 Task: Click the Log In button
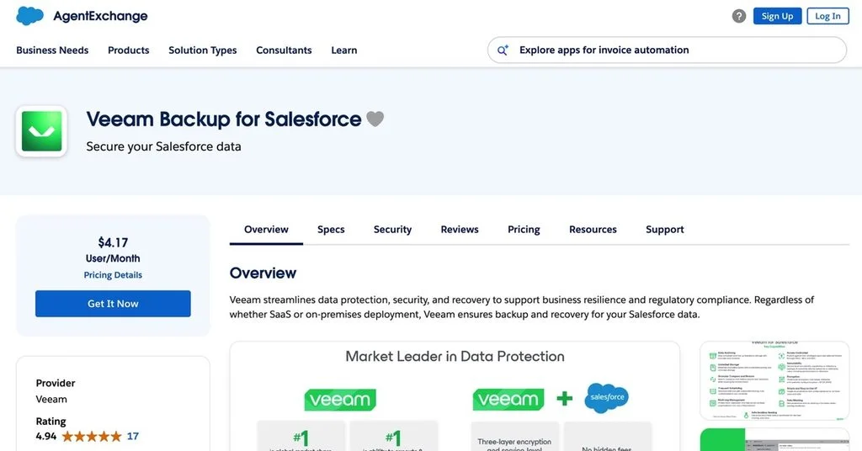tap(827, 16)
